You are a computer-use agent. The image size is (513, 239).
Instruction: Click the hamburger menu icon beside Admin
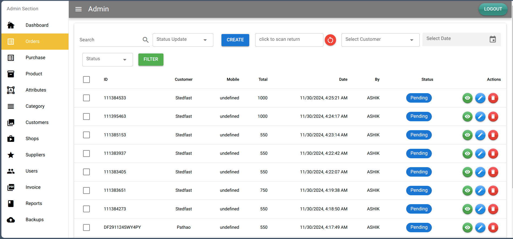click(78, 9)
